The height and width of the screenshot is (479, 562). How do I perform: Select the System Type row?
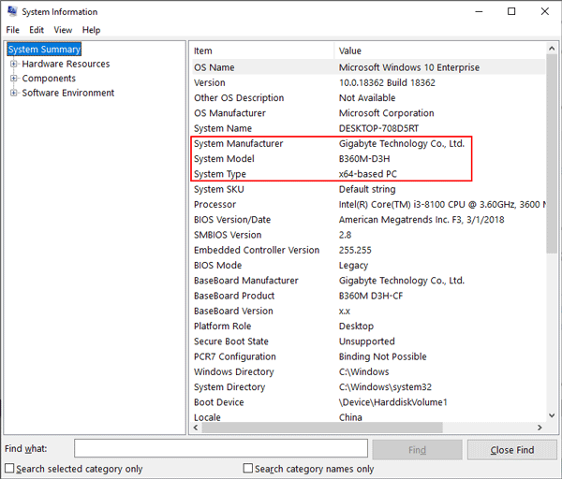368,174
